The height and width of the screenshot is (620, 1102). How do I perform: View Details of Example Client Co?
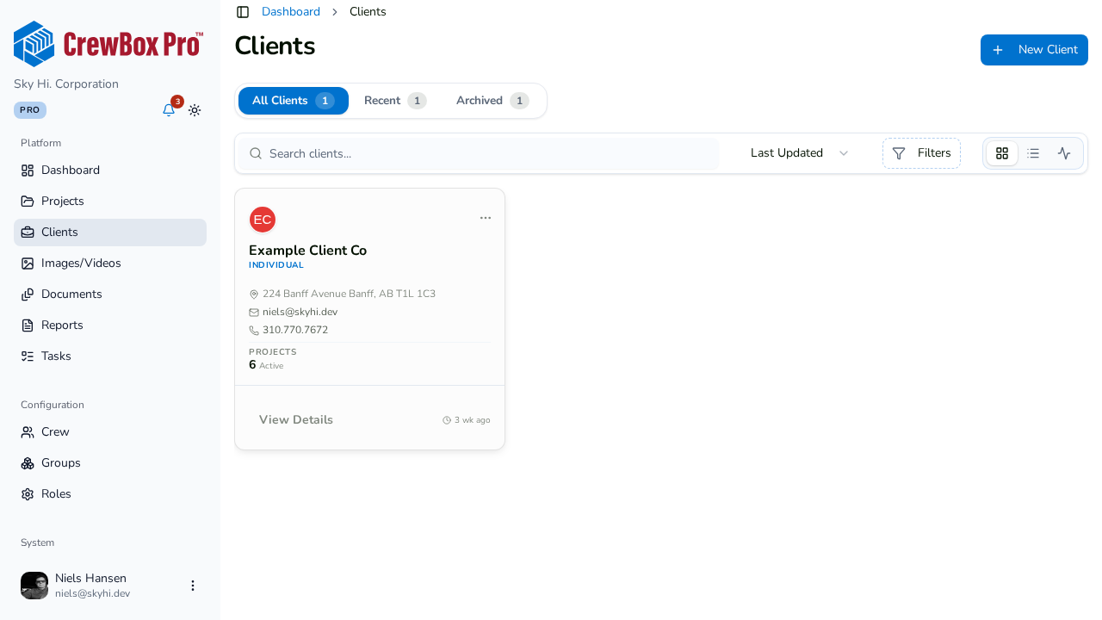coord(296,420)
